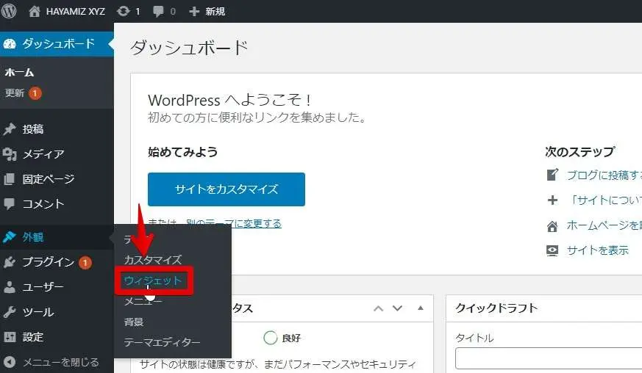Click the updates refresh icon in admin bar
This screenshot has height=373, width=642.
click(124, 11)
